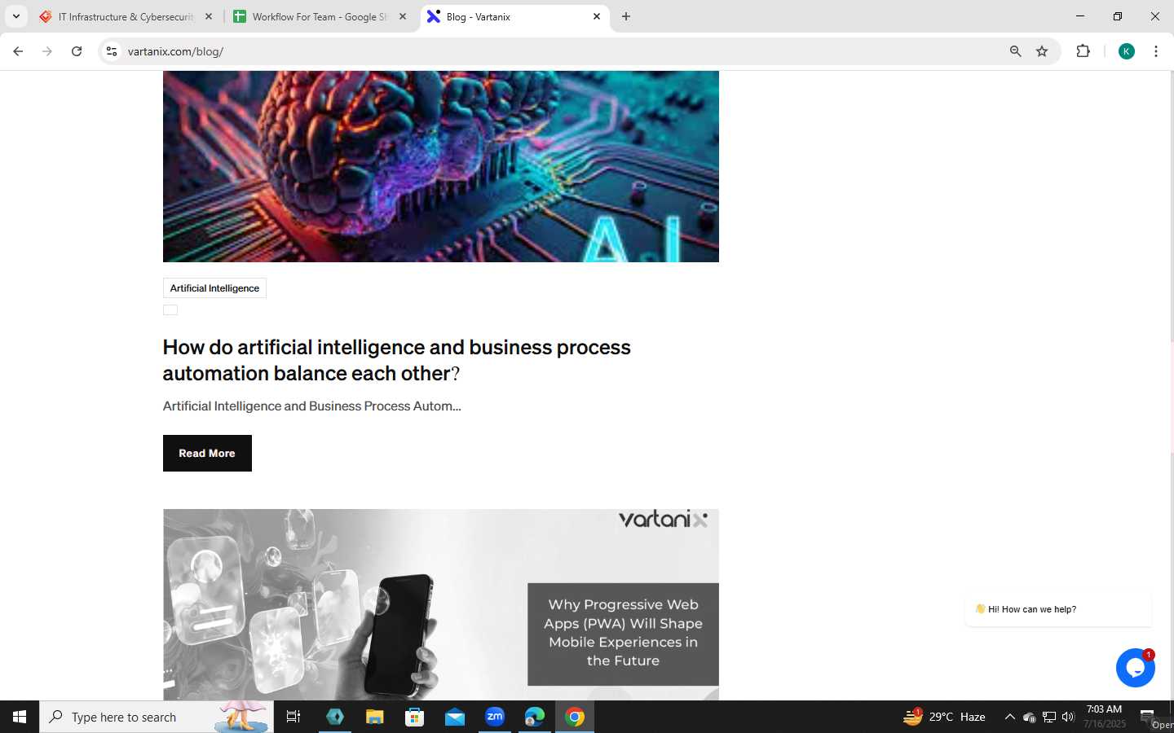The image size is (1174, 733).
Task: Open the article title about AI and automation
Action: pos(396,360)
